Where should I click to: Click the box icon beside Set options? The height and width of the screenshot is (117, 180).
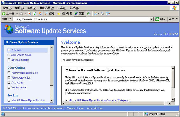click(x=9, y=82)
